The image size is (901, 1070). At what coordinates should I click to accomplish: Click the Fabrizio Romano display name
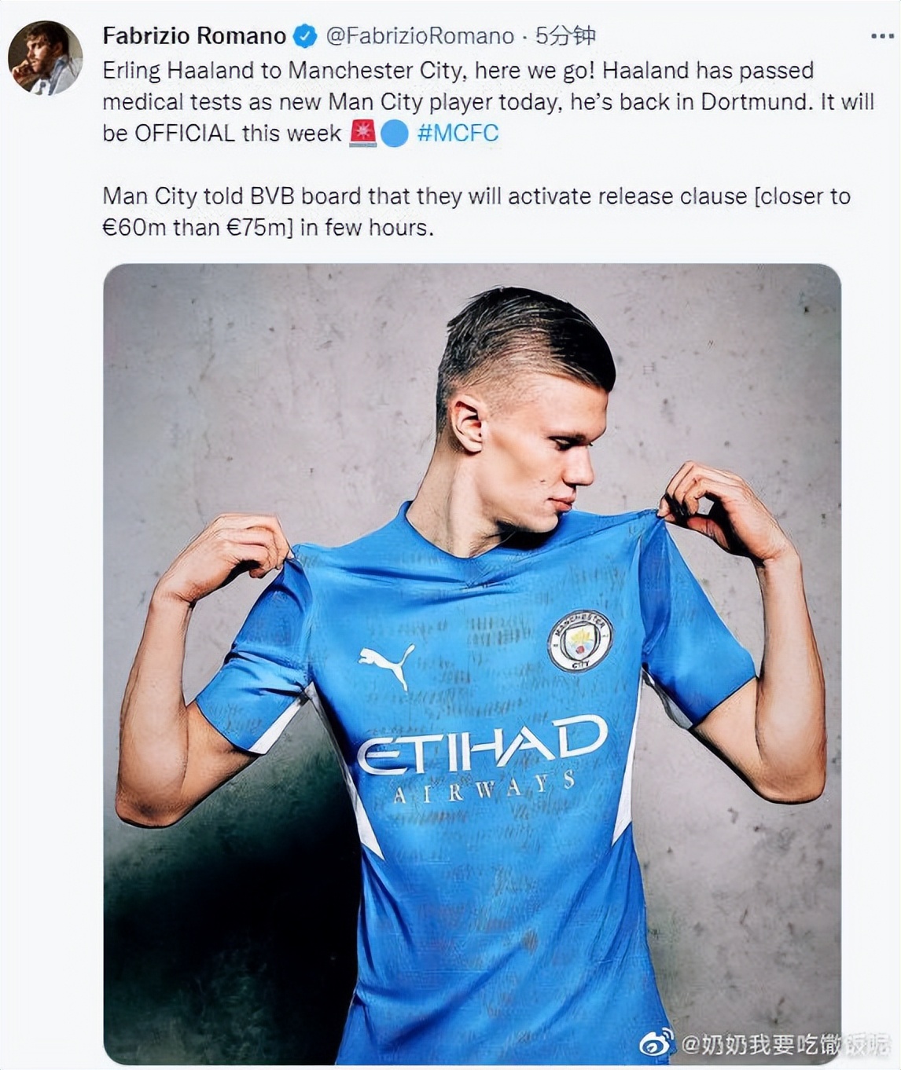[x=194, y=36]
